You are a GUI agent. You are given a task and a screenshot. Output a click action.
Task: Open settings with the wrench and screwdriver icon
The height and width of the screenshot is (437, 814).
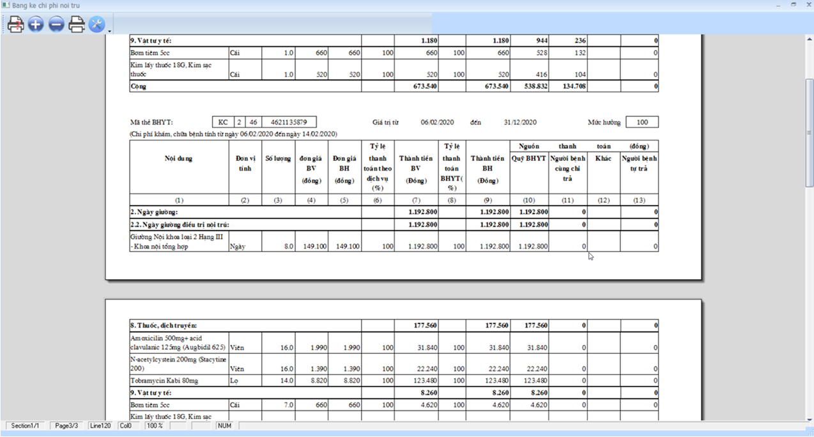(96, 24)
